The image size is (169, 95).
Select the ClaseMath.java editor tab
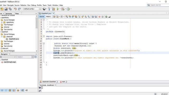pos(46,13)
